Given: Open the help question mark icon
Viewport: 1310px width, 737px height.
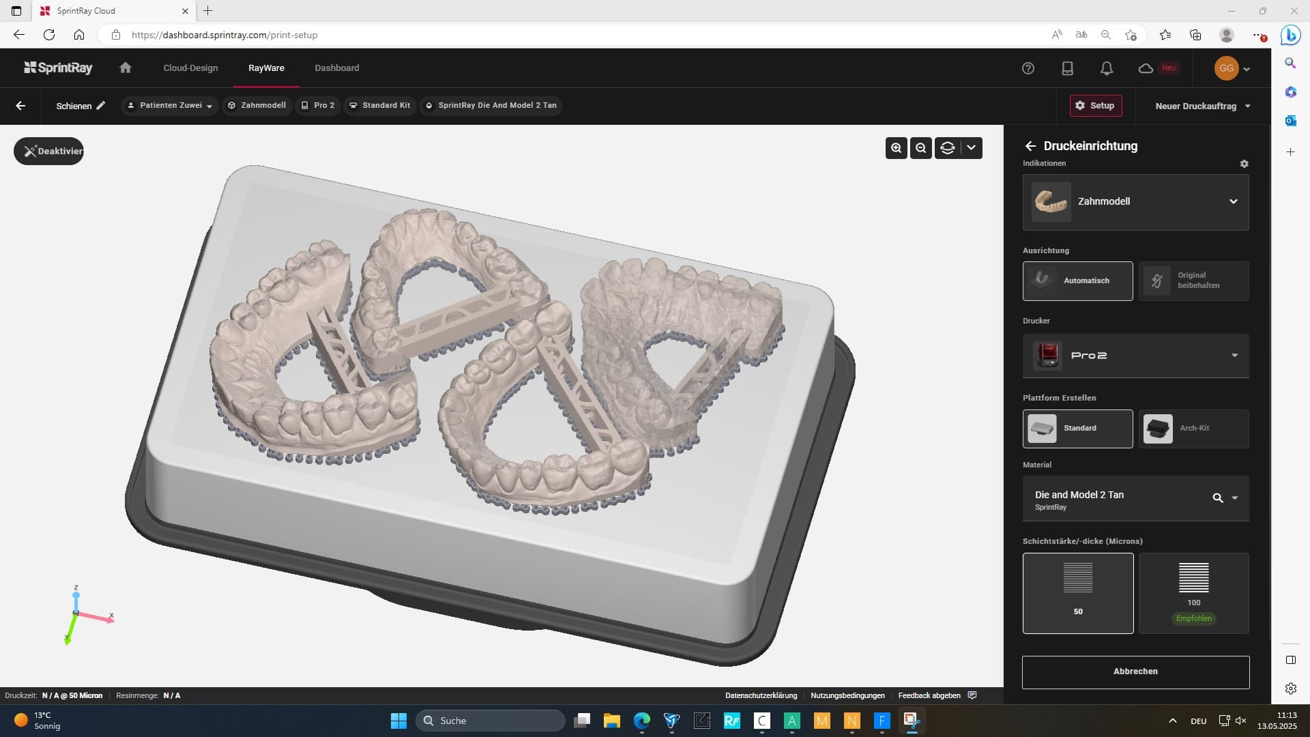Looking at the screenshot, I should click(x=1028, y=68).
